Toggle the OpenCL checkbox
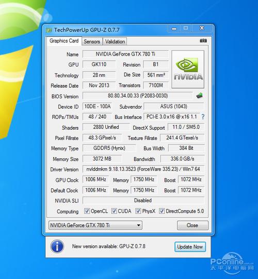Image resolution: width=258 pixels, height=279 pixels. pyautogui.click(x=87, y=211)
